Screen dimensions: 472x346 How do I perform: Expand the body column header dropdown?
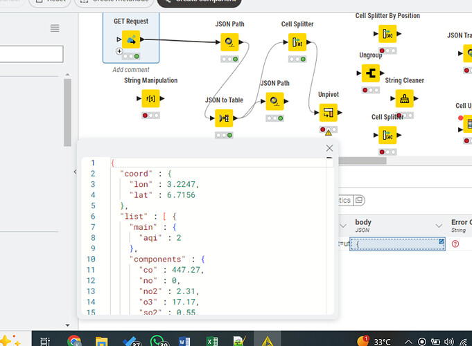coord(439,226)
